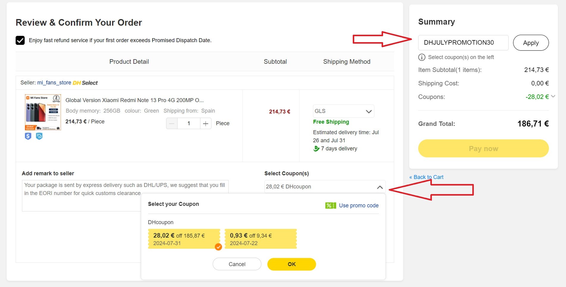Click the quantity input showing 1
The image size is (566, 287).
(189, 123)
